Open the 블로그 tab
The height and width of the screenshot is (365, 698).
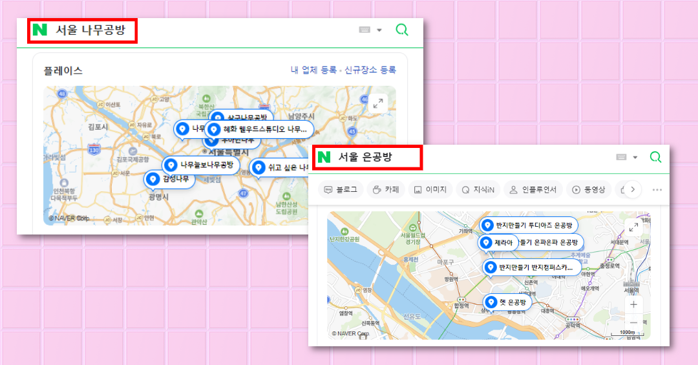341,190
